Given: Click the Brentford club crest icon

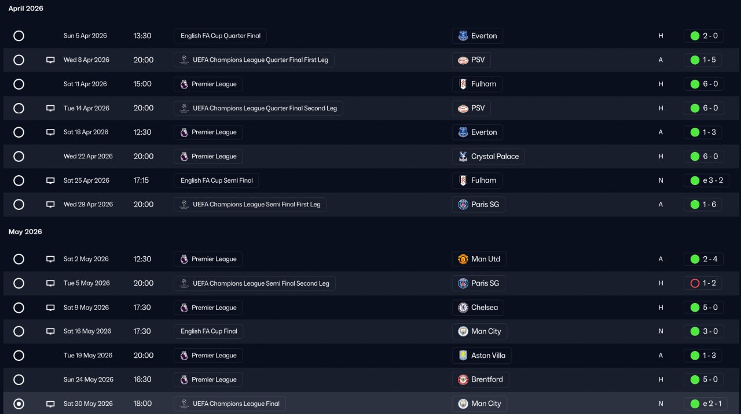Looking at the screenshot, I should point(463,380).
